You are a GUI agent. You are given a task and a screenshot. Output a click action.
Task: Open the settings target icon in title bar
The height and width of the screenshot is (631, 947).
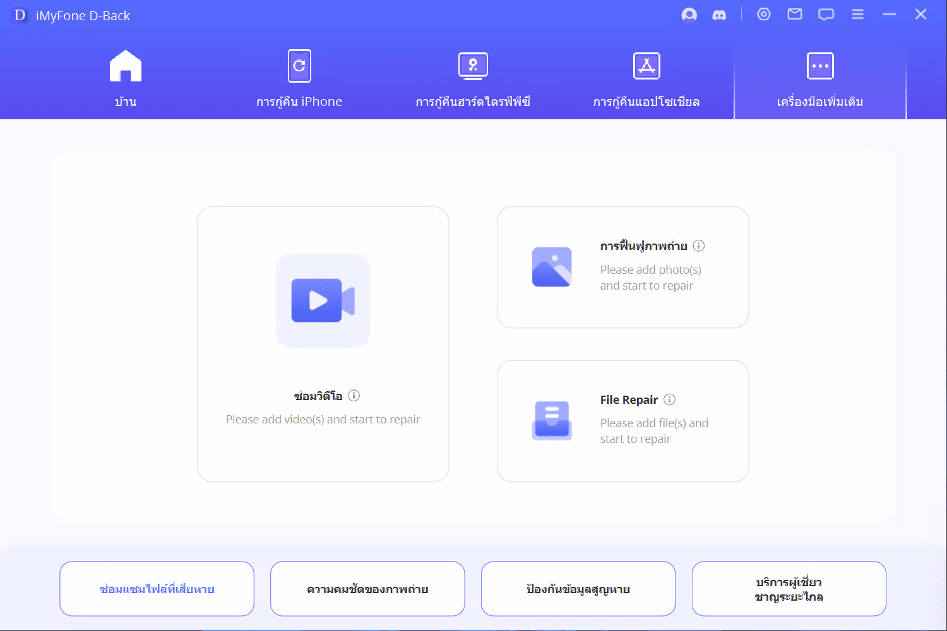tap(764, 14)
